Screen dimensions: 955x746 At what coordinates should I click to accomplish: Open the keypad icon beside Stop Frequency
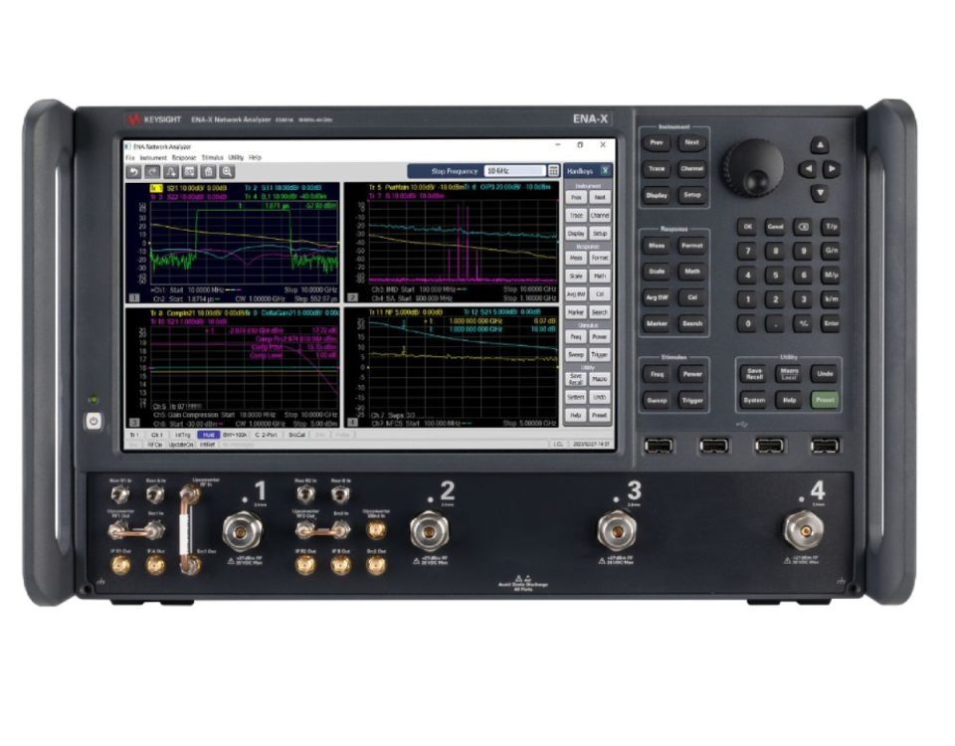[x=554, y=171]
